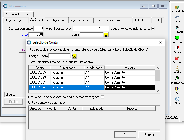185x140 pixels.
Task: Click CPPF cell in row 0000001023
Action: [94, 77]
